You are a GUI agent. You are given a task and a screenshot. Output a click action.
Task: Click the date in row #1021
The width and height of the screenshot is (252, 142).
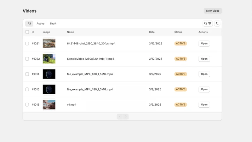coord(156,44)
